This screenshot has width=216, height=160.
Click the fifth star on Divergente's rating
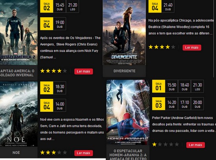pyautogui.click(x=173, y=47)
